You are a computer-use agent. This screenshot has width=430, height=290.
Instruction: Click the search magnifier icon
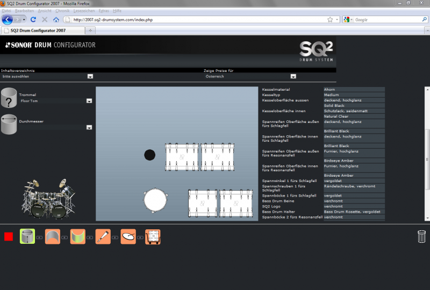pyautogui.click(x=424, y=19)
